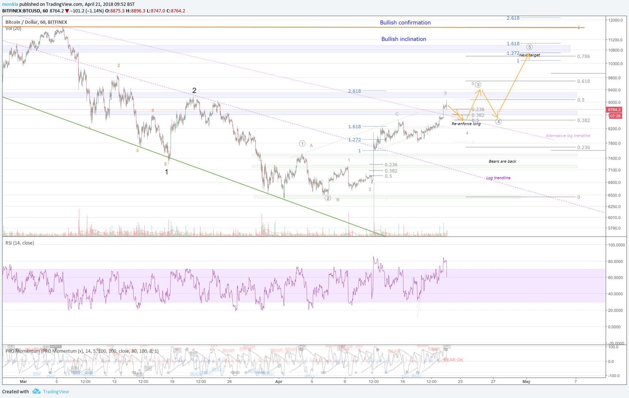Click the Vol (20) indicator label
The width and height of the screenshot is (629, 398).
(x=13, y=29)
